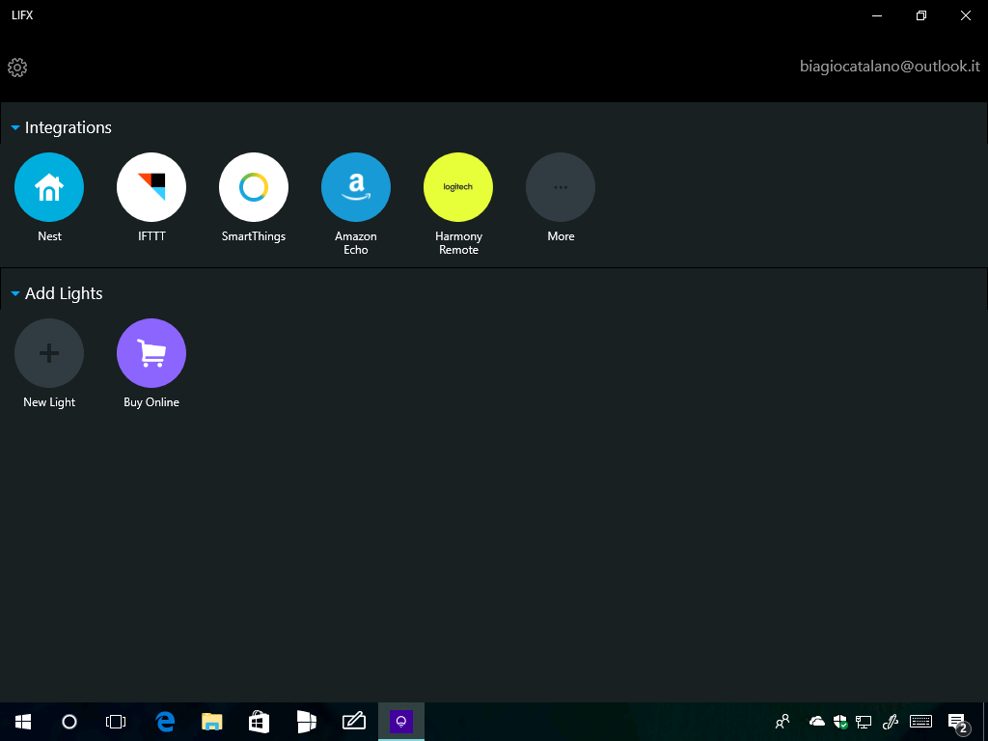
Task: Open the Nest integration icon
Action: pos(49,187)
